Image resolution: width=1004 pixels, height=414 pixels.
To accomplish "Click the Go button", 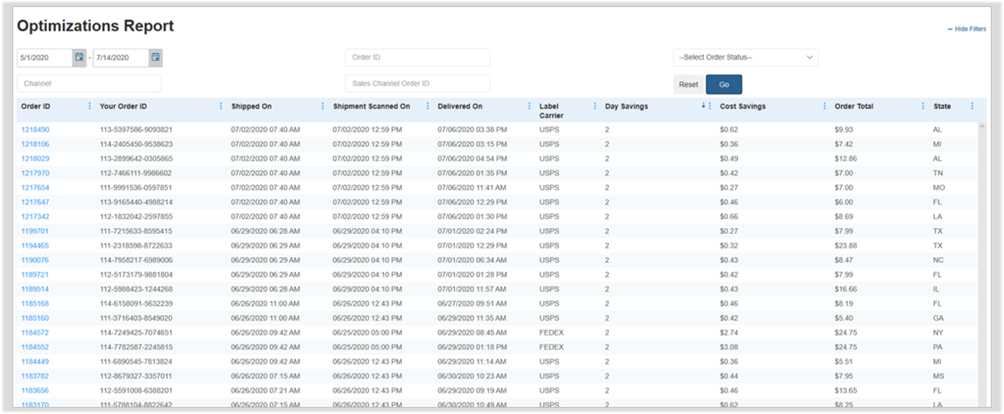I will (723, 84).
